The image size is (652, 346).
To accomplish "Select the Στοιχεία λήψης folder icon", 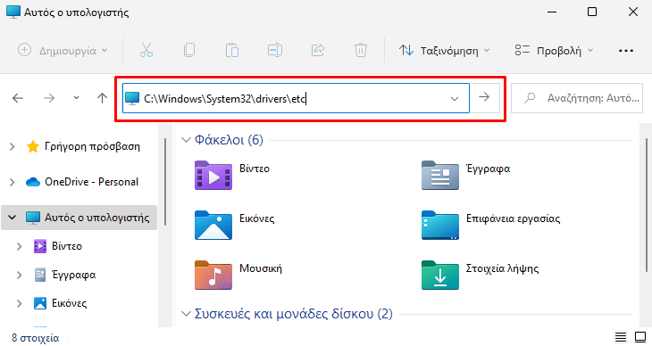I will [440, 275].
